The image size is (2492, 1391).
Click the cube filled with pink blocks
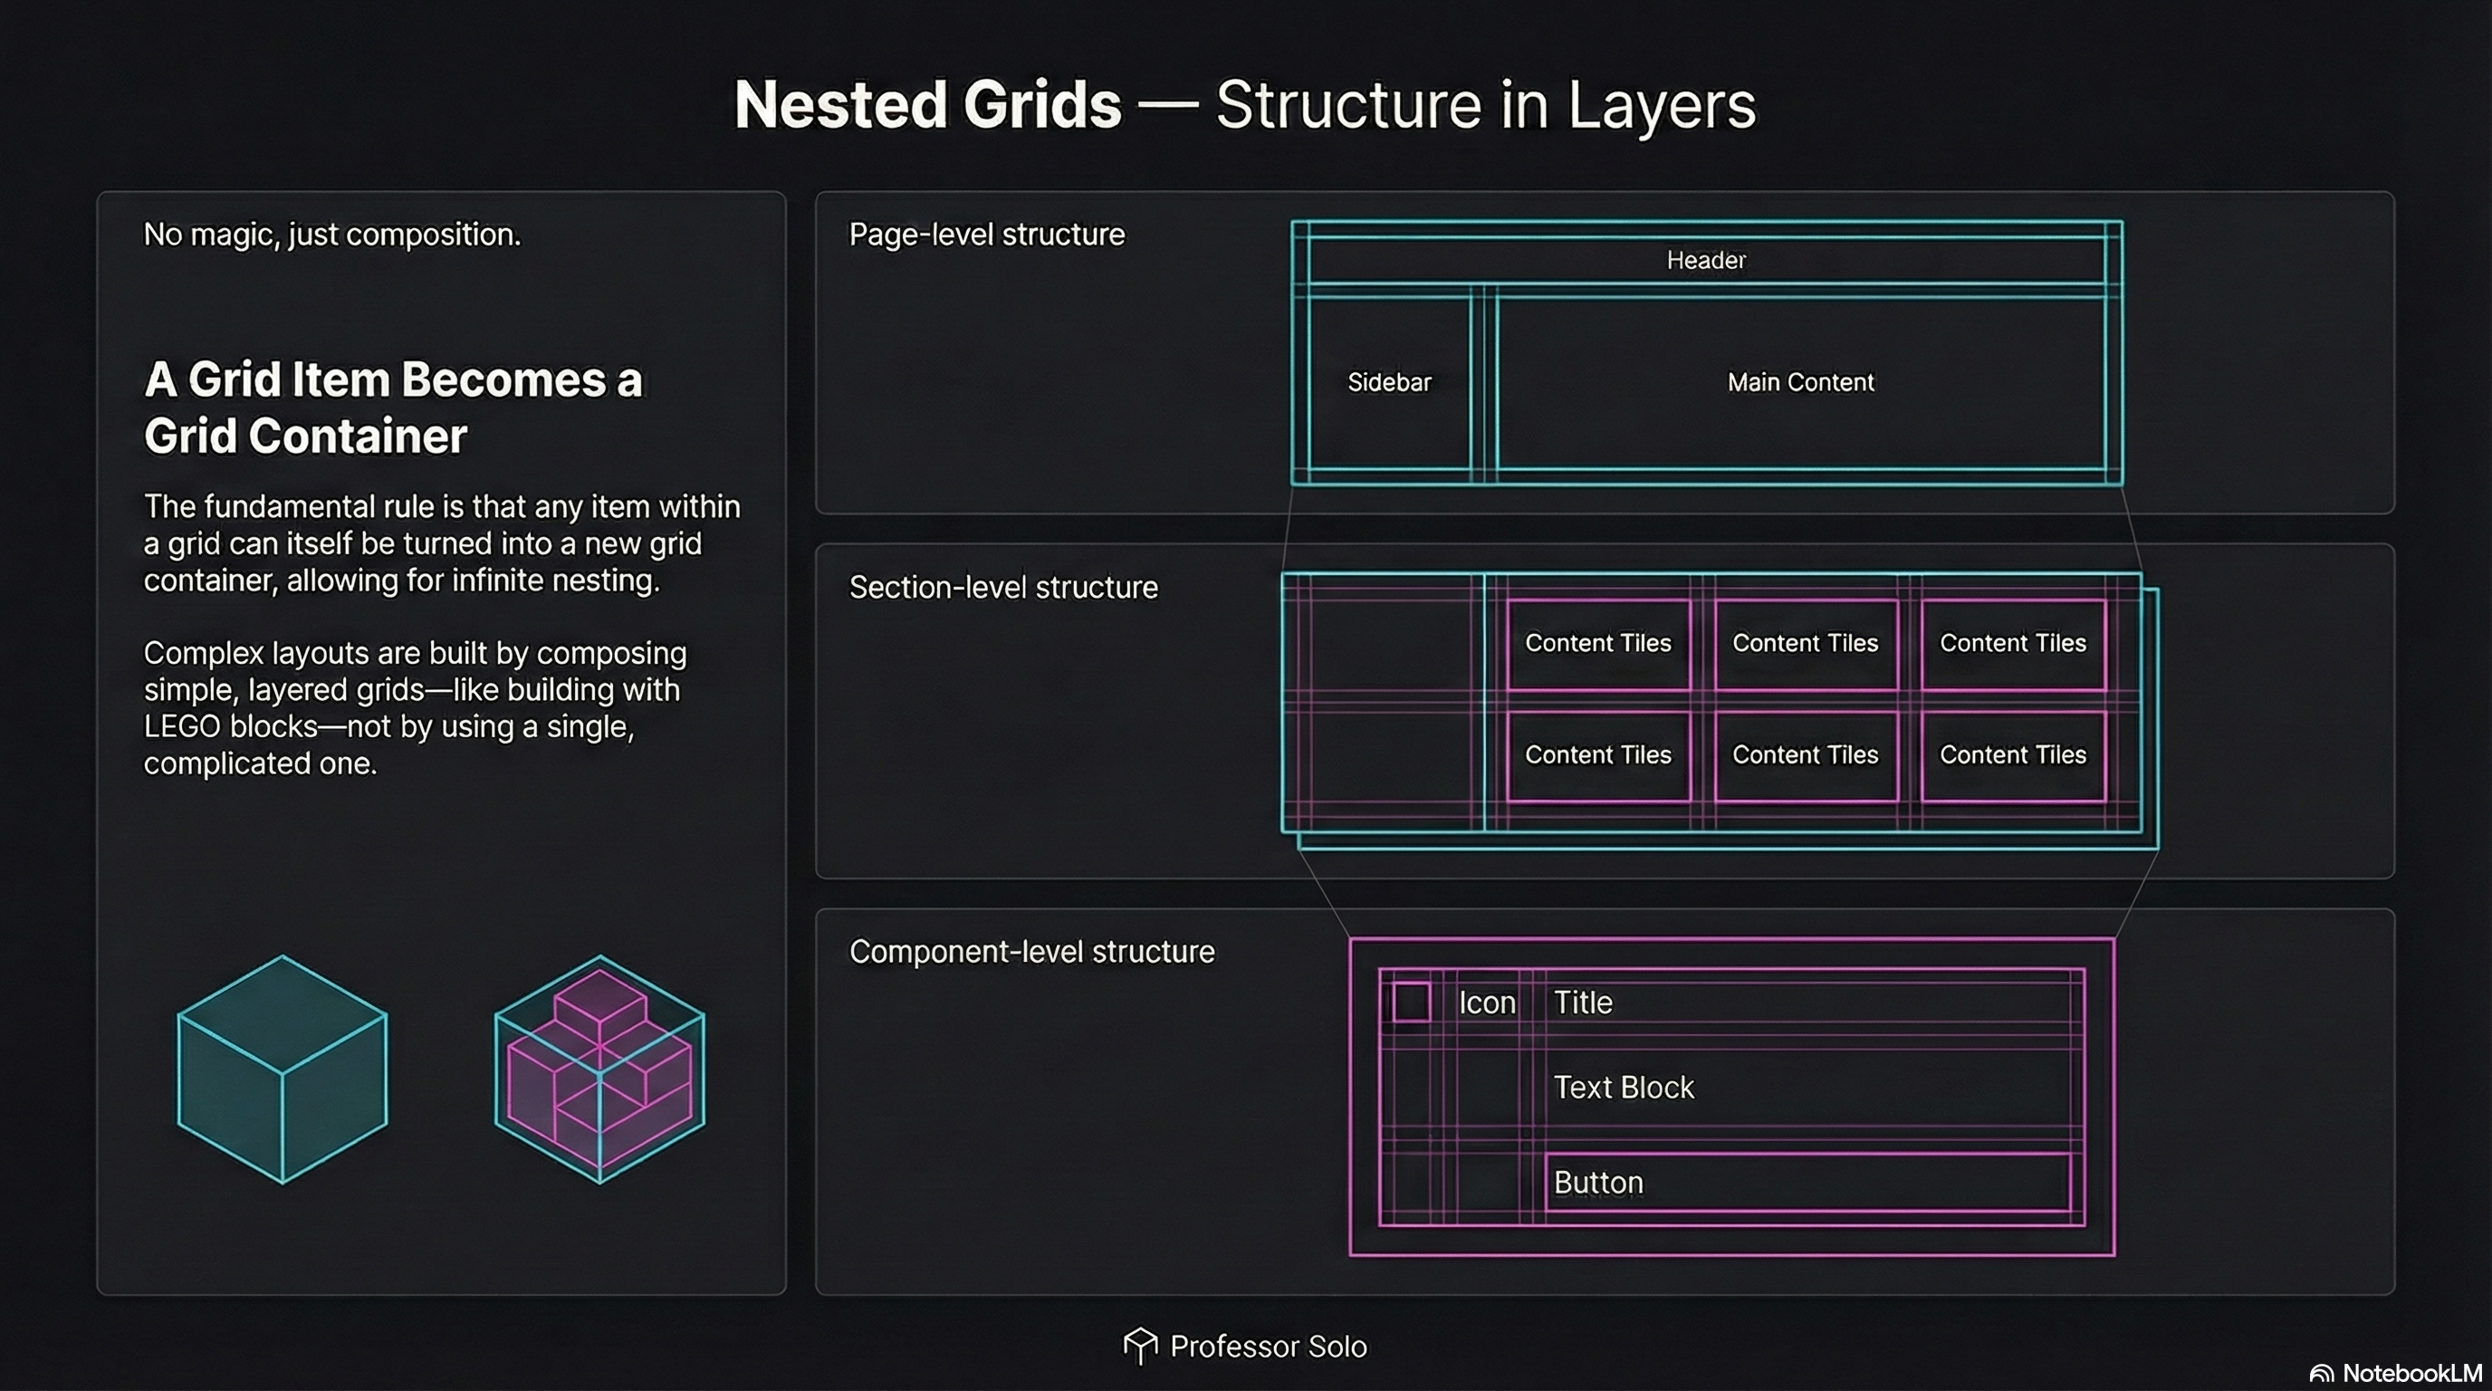point(599,1069)
